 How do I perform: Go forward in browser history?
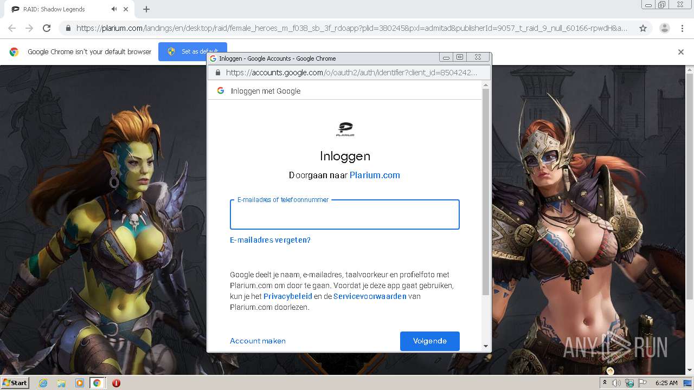click(x=29, y=28)
